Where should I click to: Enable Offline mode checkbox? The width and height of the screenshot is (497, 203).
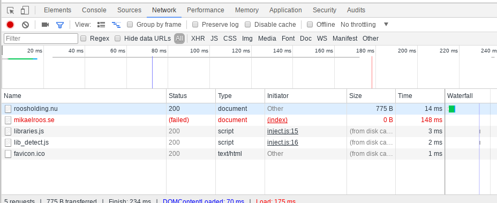(310, 25)
